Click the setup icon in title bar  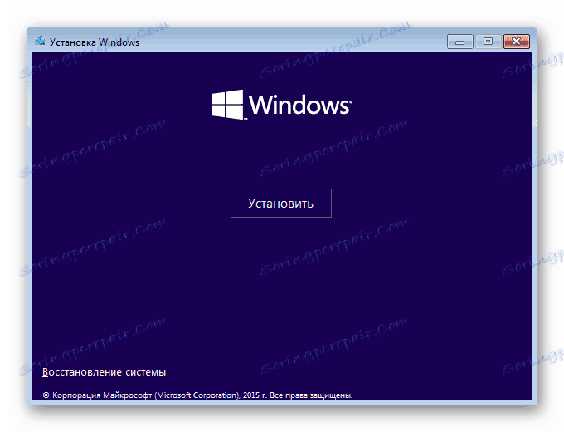point(40,42)
